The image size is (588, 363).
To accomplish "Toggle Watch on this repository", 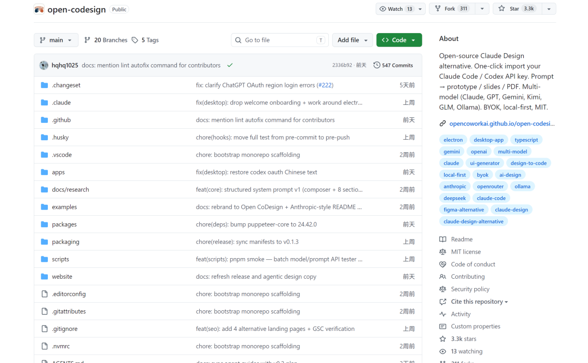I will coord(396,9).
